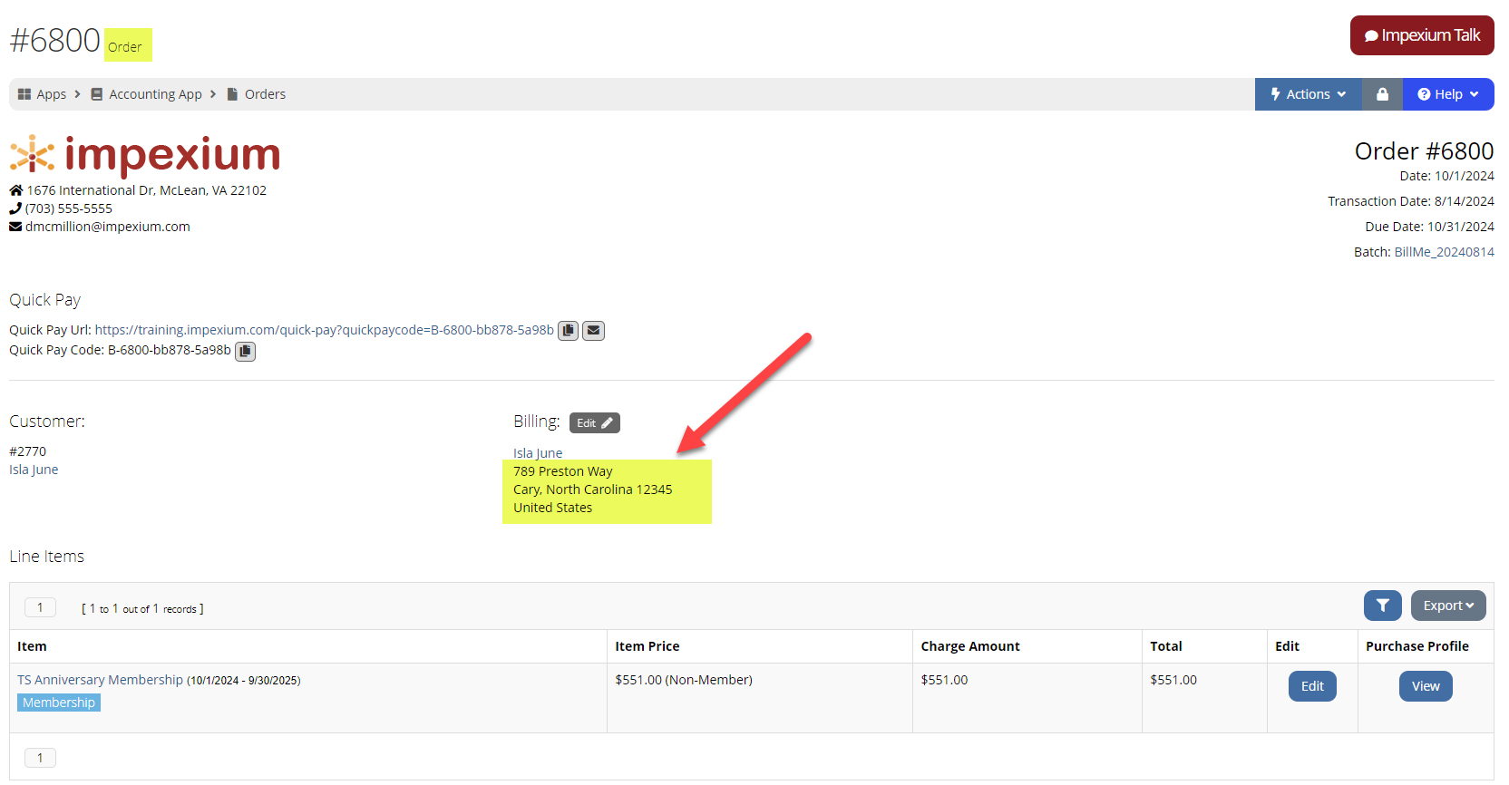Click the Orders document icon in breadcrumb
The height and width of the screenshot is (785, 1509).
pos(232,94)
